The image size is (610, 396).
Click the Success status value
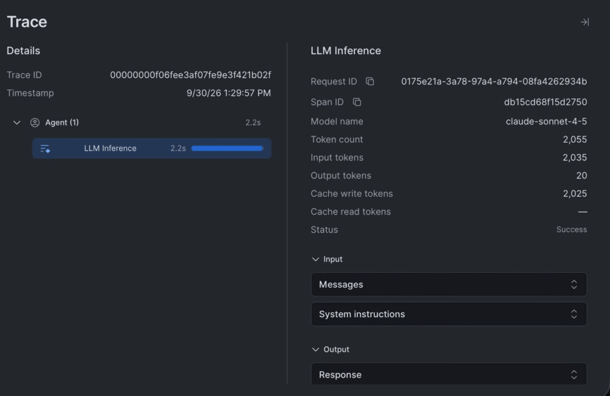point(571,230)
